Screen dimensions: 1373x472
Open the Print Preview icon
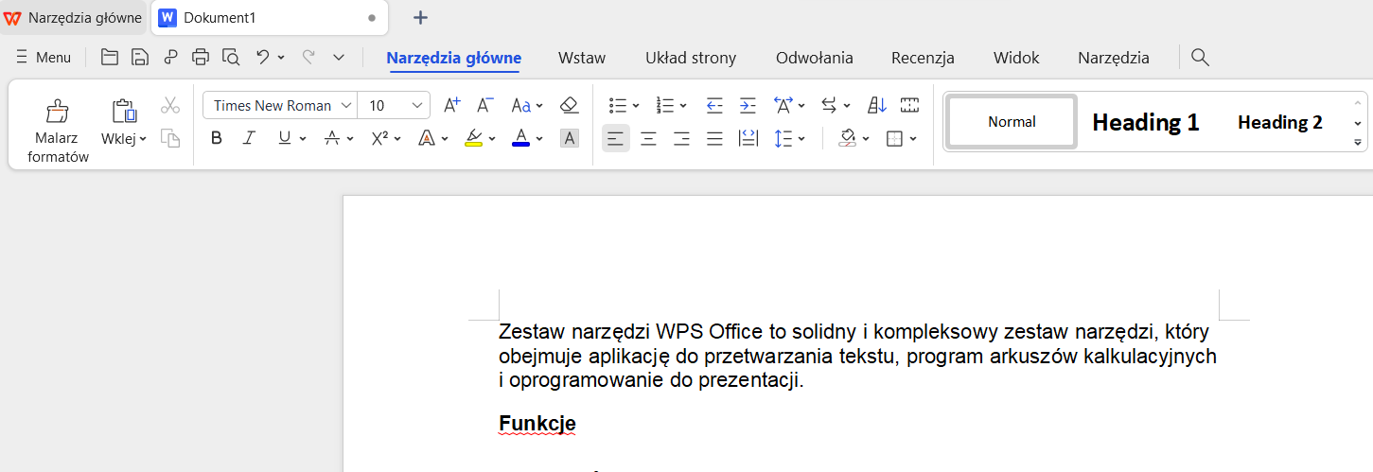click(x=231, y=58)
